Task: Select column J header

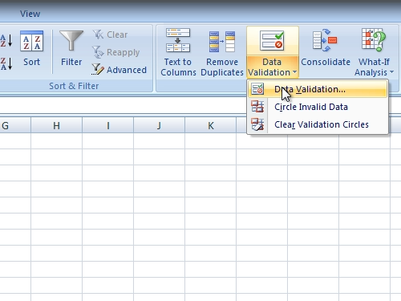Action: click(159, 125)
